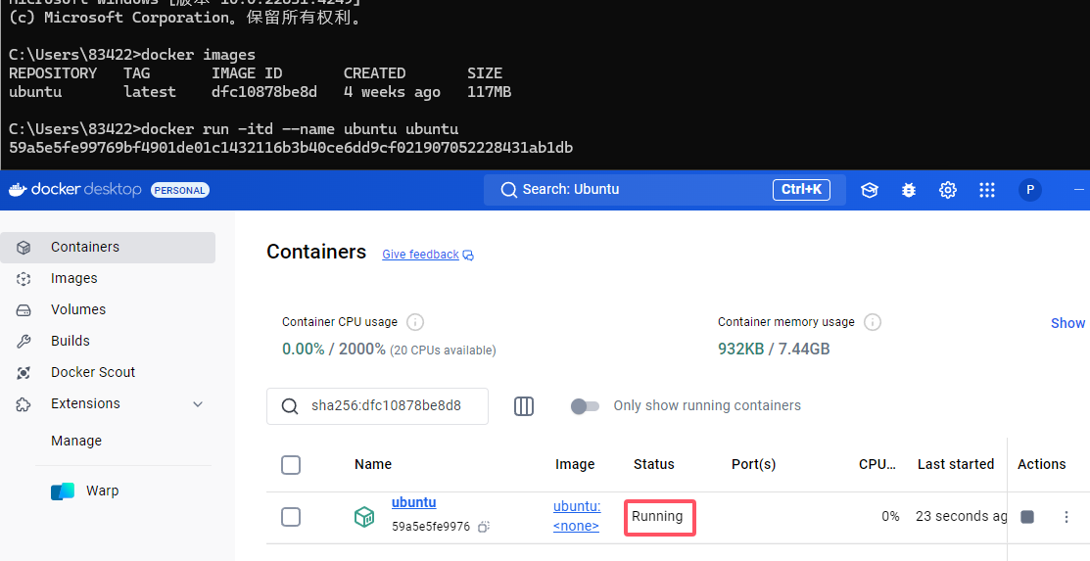Check the select-all containers checkbox
The height and width of the screenshot is (561, 1090).
[291, 465]
